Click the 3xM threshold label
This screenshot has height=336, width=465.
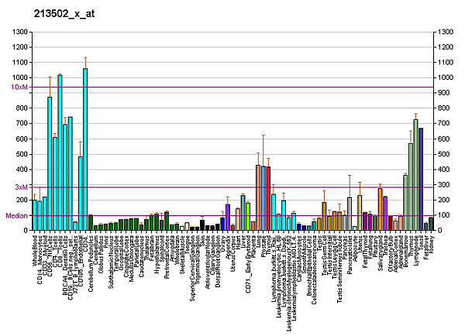(x=21, y=187)
